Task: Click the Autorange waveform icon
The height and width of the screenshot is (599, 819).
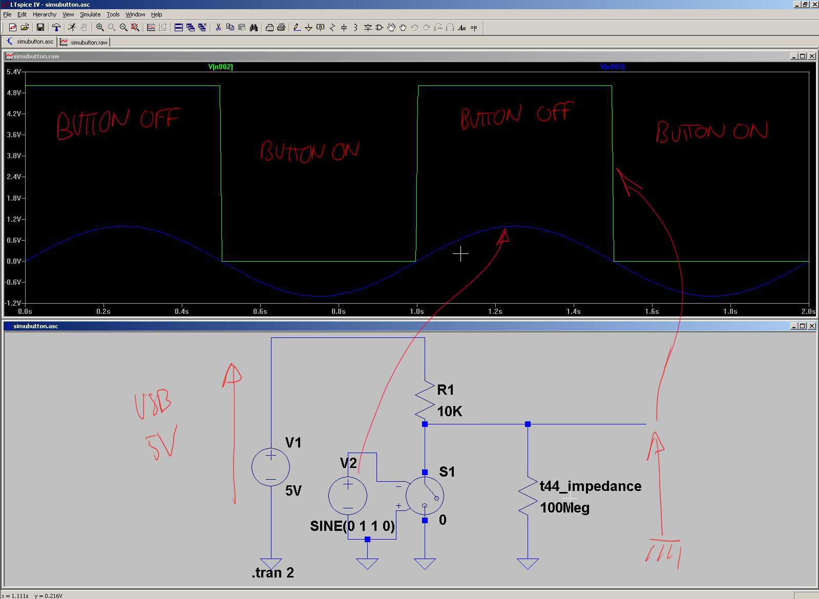Action: 151,28
